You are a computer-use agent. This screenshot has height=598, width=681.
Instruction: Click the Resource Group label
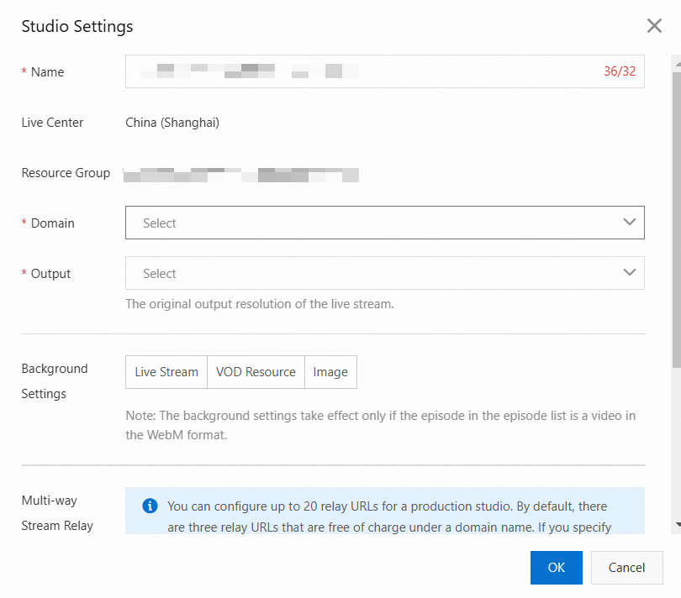[x=66, y=173]
